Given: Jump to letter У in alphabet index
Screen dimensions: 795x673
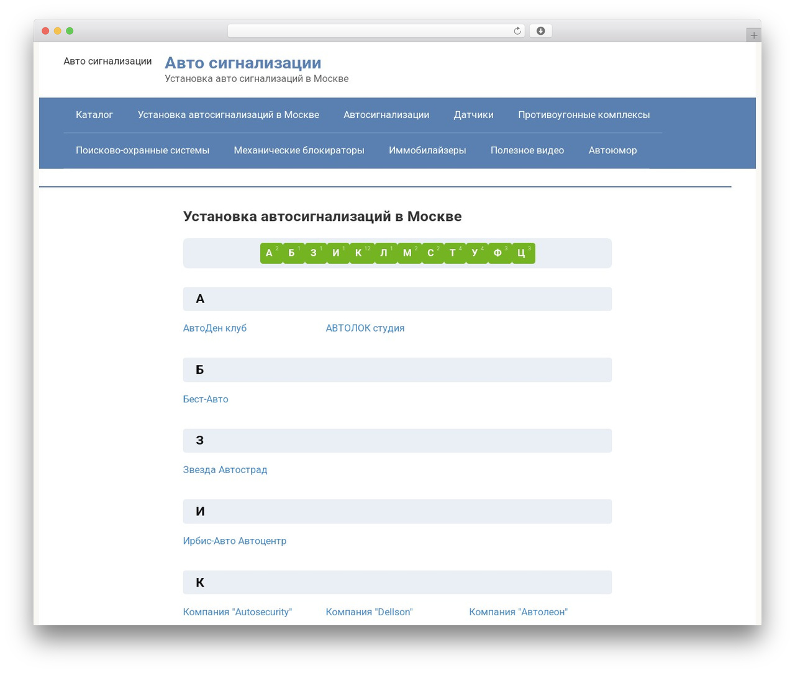Looking at the screenshot, I should (x=477, y=253).
